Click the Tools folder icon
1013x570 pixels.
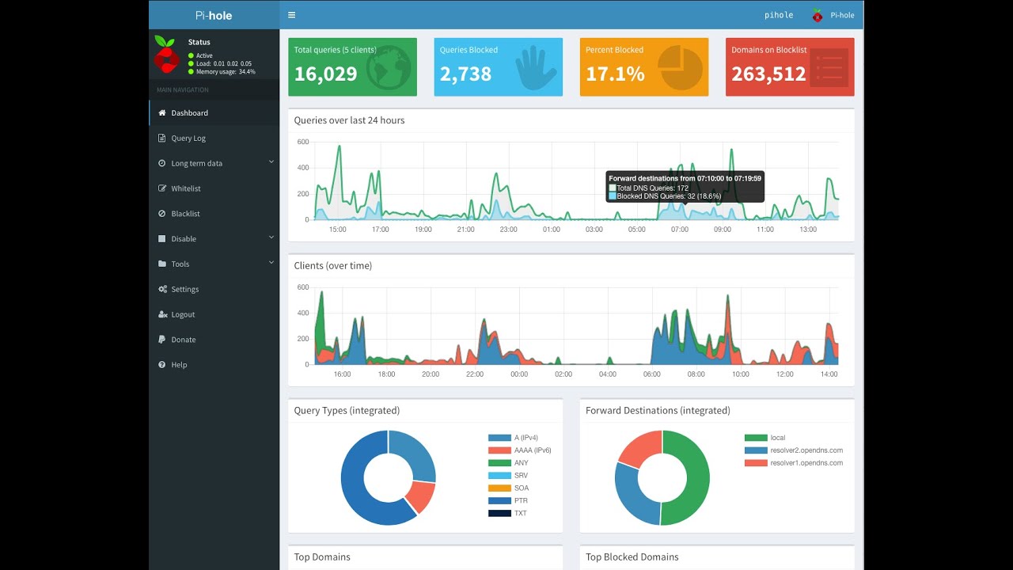tap(162, 264)
